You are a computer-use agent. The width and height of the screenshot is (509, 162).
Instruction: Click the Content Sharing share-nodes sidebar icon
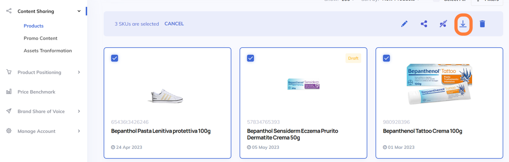pos(9,11)
